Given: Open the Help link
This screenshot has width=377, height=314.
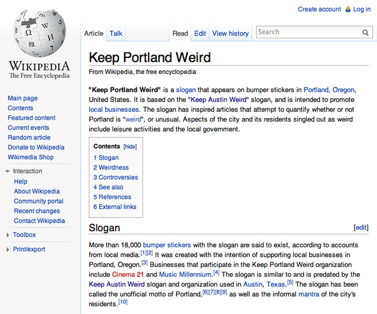Looking at the screenshot, I should pos(20,181).
